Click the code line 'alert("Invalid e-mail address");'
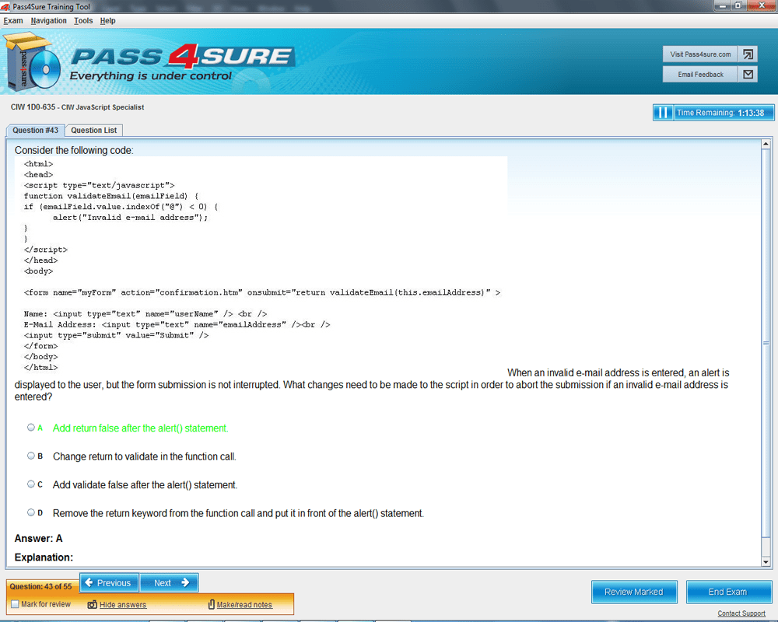778x622 pixels. [131, 217]
